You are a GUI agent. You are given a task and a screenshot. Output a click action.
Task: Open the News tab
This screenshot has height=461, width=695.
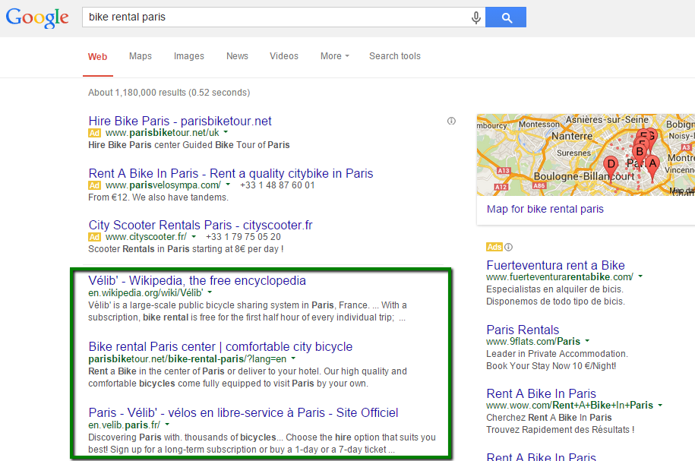pos(237,56)
